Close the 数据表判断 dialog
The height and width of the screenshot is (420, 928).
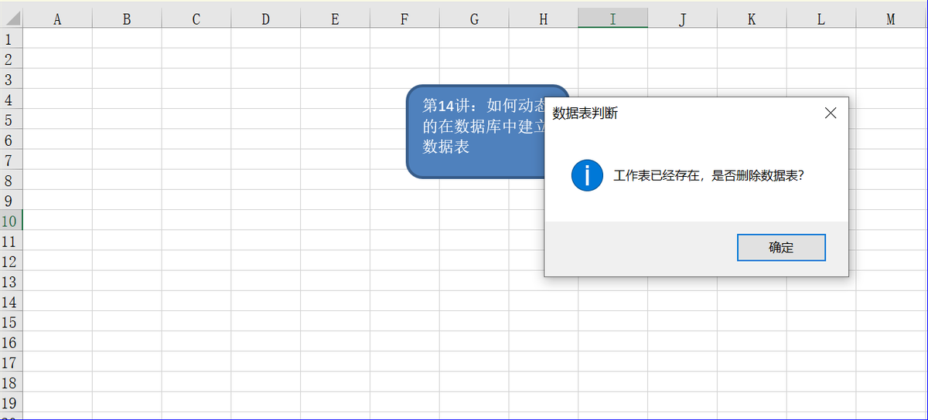coord(831,113)
